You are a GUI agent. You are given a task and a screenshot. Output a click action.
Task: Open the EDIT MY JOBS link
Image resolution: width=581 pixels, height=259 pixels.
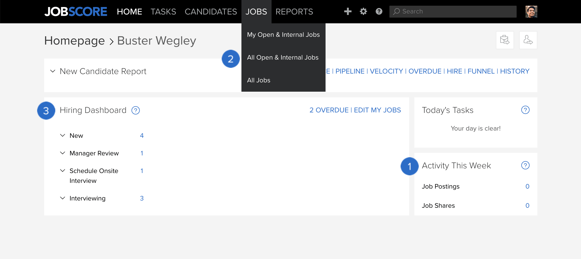[377, 110]
